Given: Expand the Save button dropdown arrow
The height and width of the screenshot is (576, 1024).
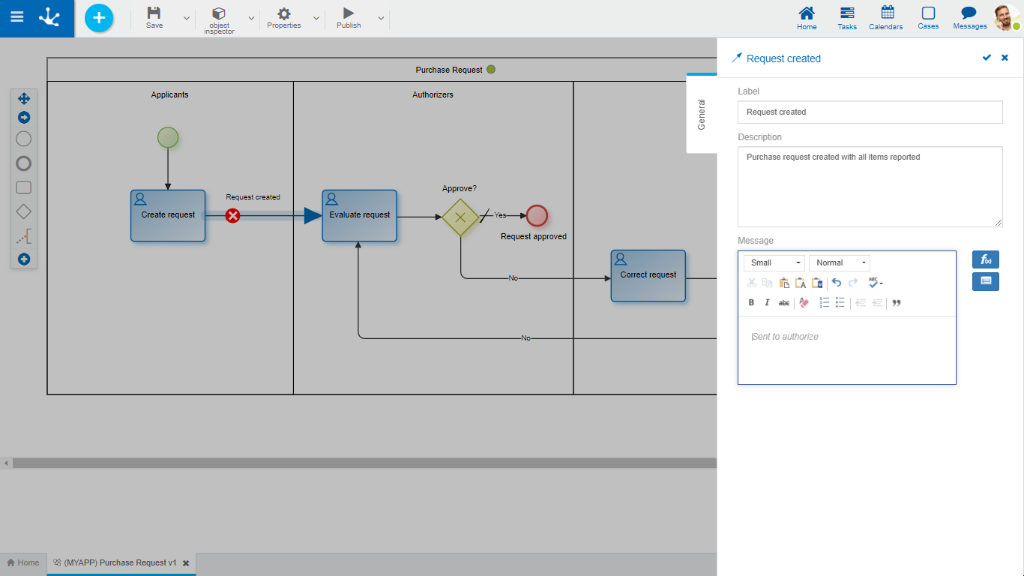Looking at the screenshot, I should point(186,19).
